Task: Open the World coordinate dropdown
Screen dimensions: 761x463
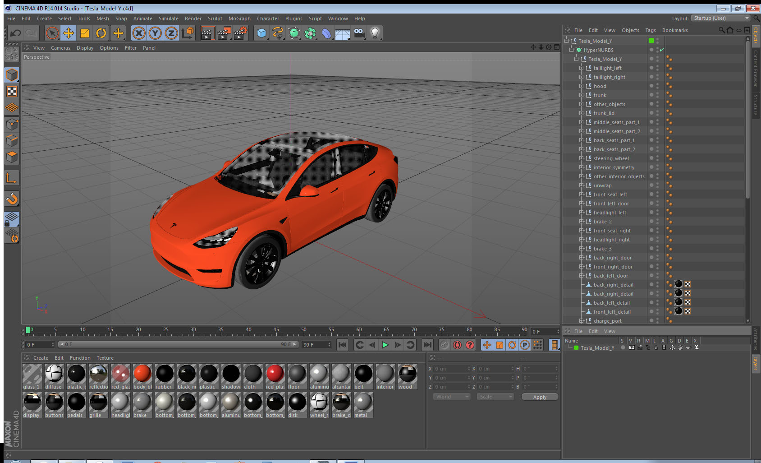Action: (452, 397)
